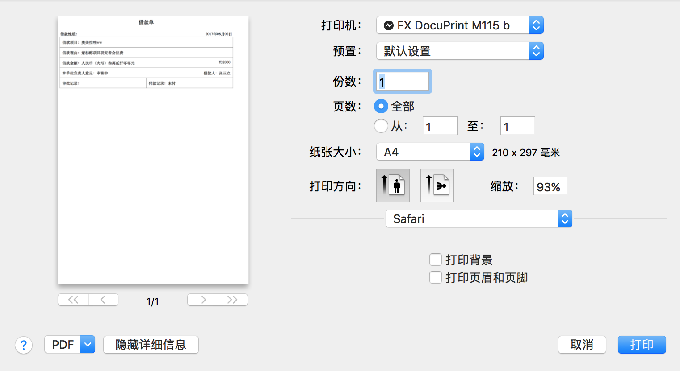Open the PDF dropdown arrow menu
Image resolution: width=680 pixels, height=371 pixels.
pyautogui.click(x=88, y=344)
